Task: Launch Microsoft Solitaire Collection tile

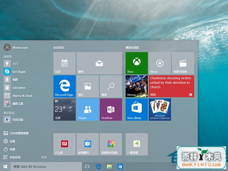Action: (160, 109)
